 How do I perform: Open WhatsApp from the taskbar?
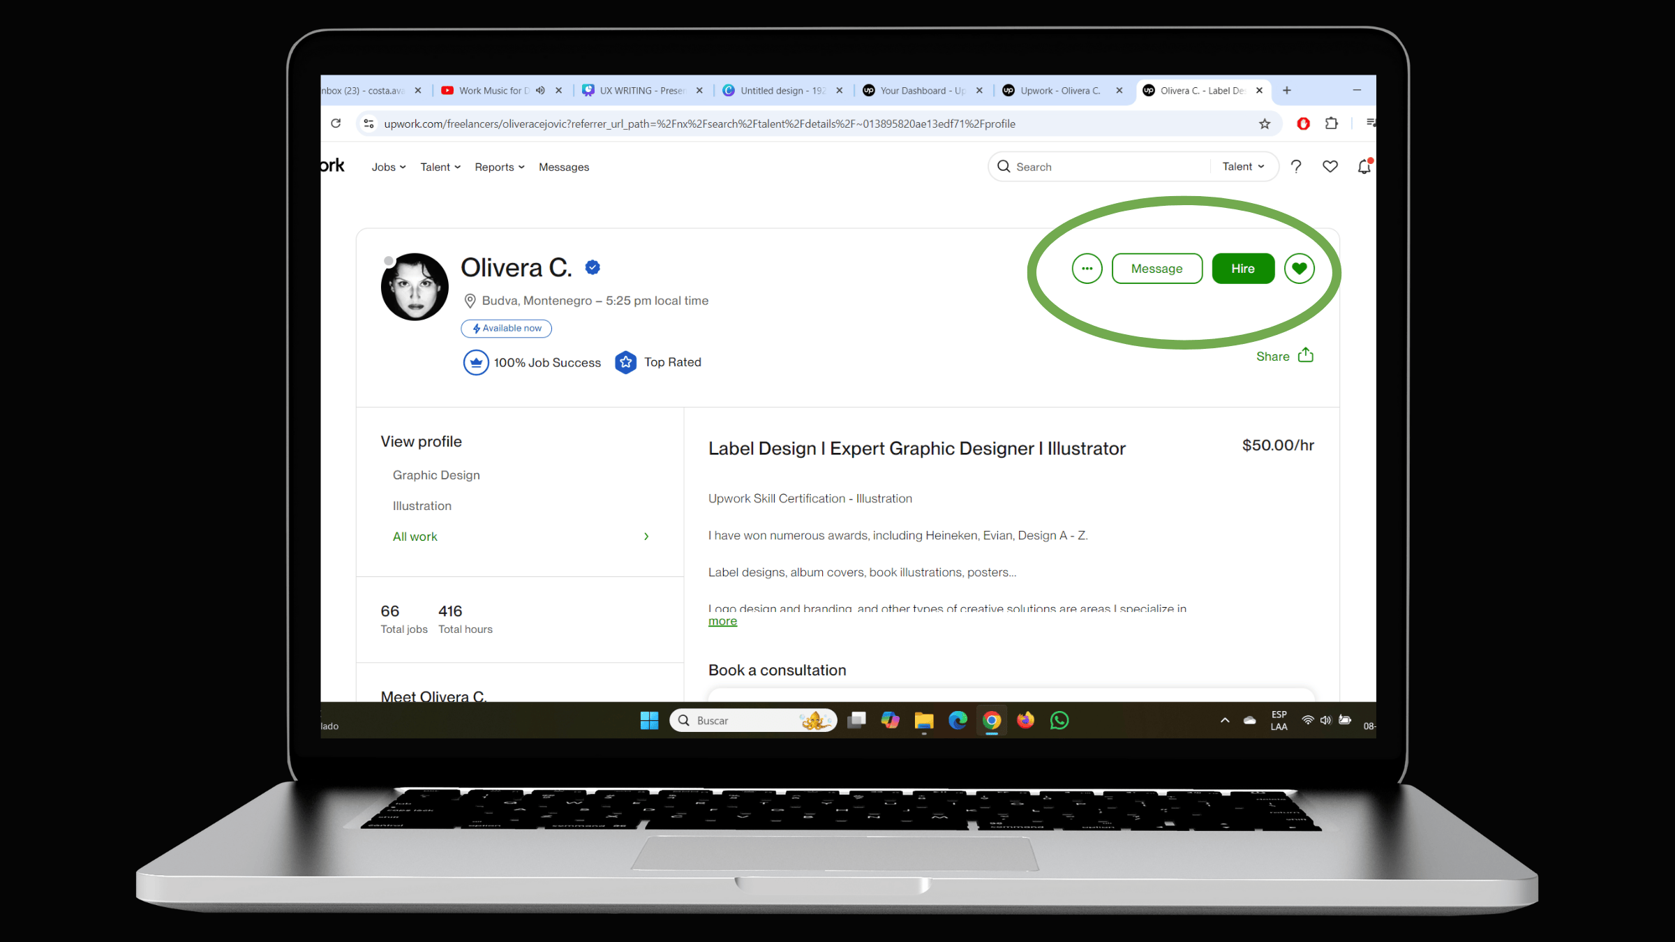tap(1059, 720)
